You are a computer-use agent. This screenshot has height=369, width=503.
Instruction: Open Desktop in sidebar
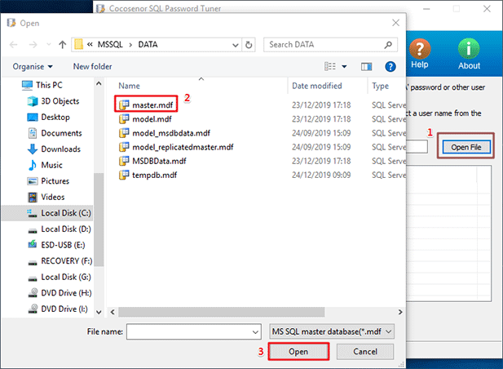coord(48,118)
